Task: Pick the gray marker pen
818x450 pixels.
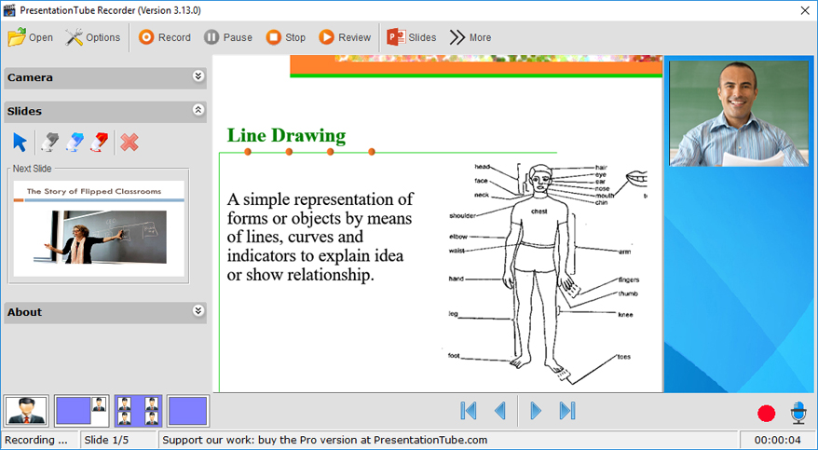Action: click(x=49, y=142)
